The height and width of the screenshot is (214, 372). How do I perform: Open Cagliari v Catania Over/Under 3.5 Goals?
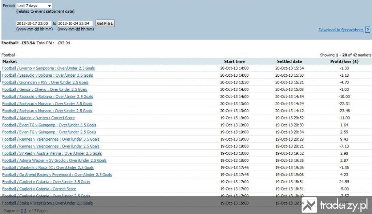(46, 182)
